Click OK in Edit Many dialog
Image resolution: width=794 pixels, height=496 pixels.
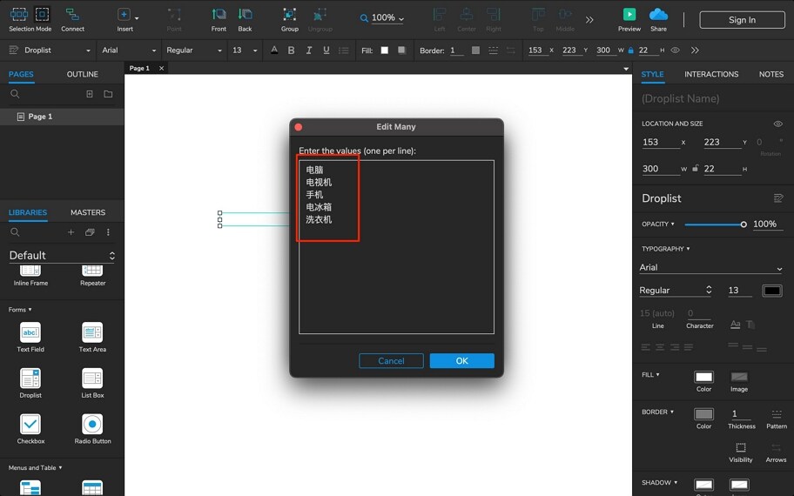coord(461,361)
